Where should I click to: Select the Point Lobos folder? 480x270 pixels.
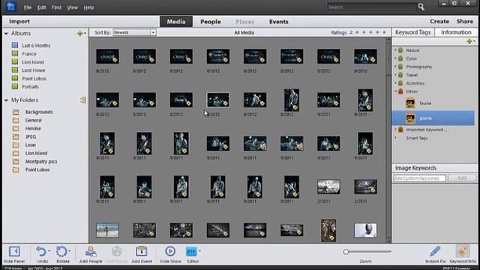[x=37, y=169]
